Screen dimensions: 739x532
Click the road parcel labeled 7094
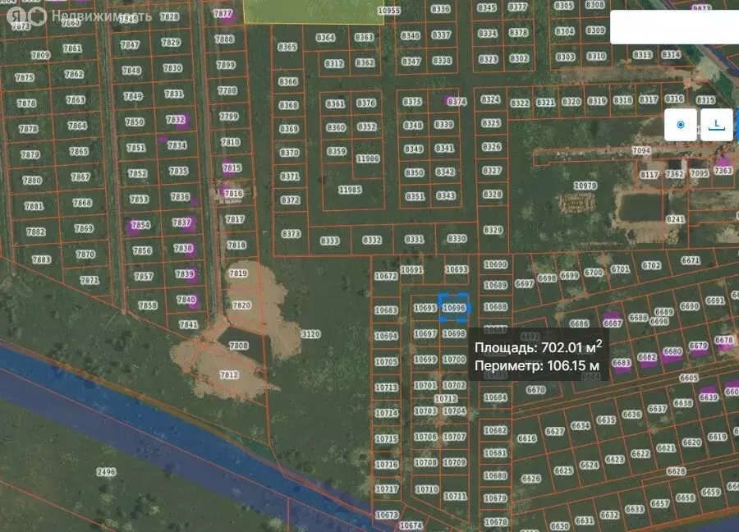pyautogui.click(x=640, y=151)
